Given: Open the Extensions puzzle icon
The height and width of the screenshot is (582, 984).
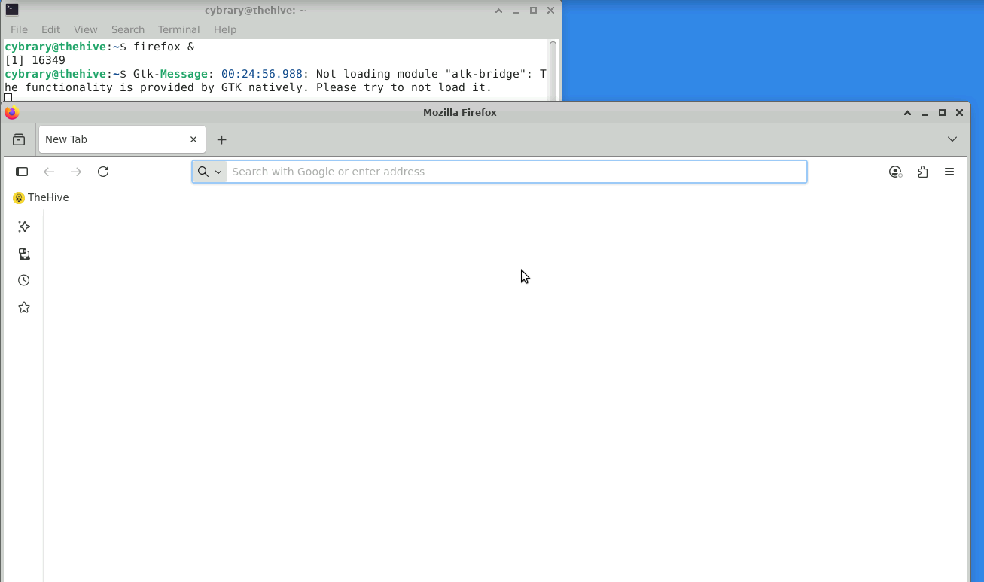Looking at the screenshot, I should pyautogui.click(x=922, y=172).
